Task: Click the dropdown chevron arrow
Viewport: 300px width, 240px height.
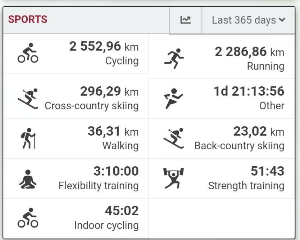Action: (282, 20)
